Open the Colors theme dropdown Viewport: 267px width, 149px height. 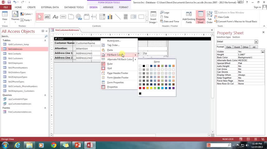click(x=27, y=14)
